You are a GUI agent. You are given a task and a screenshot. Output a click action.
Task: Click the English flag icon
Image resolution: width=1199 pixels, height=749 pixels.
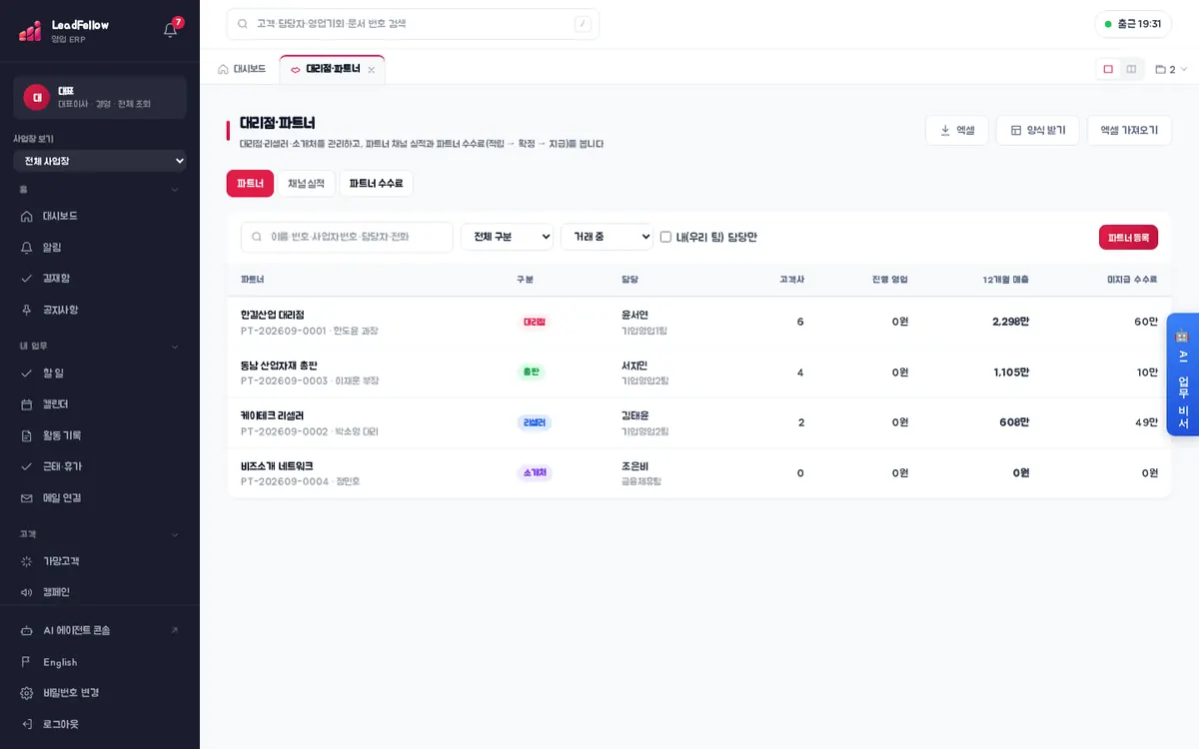(x=27, y=662)
